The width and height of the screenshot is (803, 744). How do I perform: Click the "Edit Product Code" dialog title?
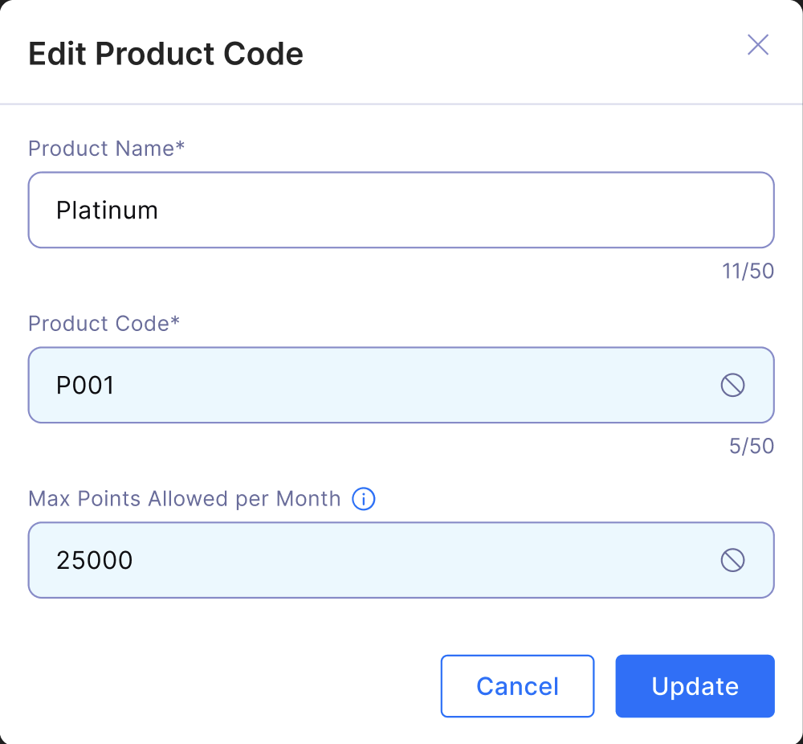pyautogui.click(x=165, y=55)
